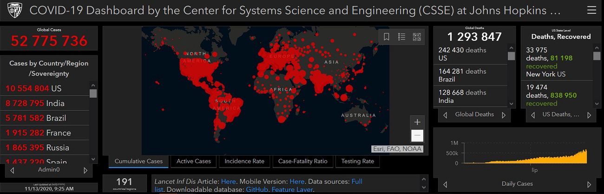Click the scrollbar thumb in country list

(93, 94)
